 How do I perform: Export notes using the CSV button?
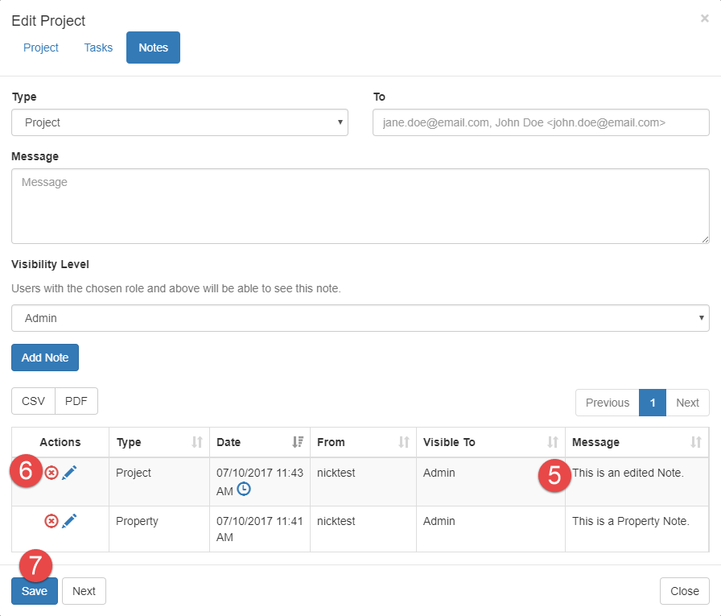[x=33, y=401]
